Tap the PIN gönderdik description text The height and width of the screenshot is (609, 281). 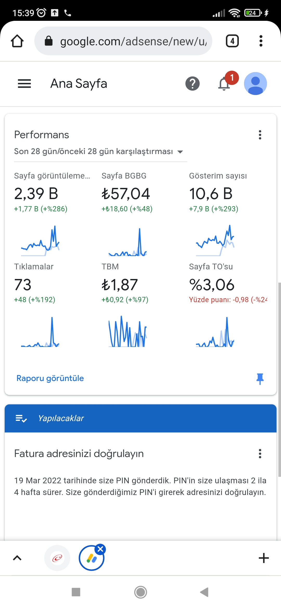pos(140,486)
